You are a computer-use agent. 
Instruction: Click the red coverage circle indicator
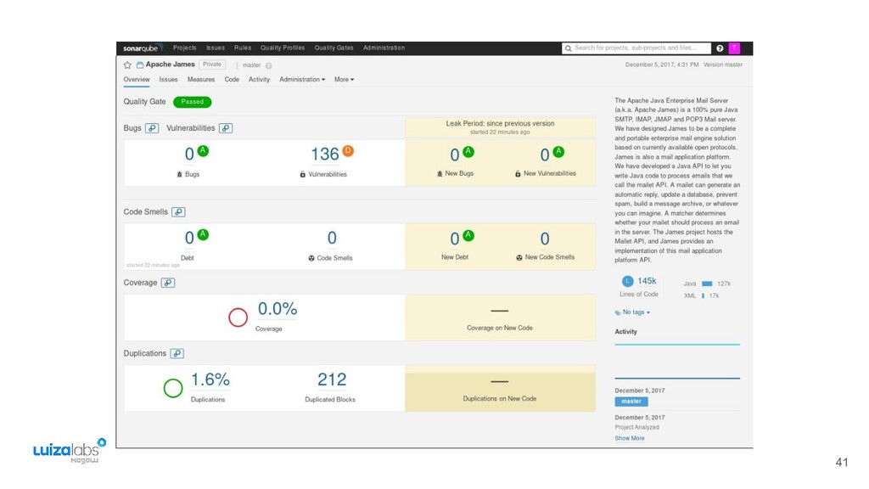pyautogui.click(x=238, y=318)
